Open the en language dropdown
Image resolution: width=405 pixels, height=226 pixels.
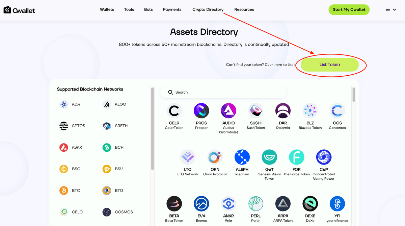pos(391,9)
